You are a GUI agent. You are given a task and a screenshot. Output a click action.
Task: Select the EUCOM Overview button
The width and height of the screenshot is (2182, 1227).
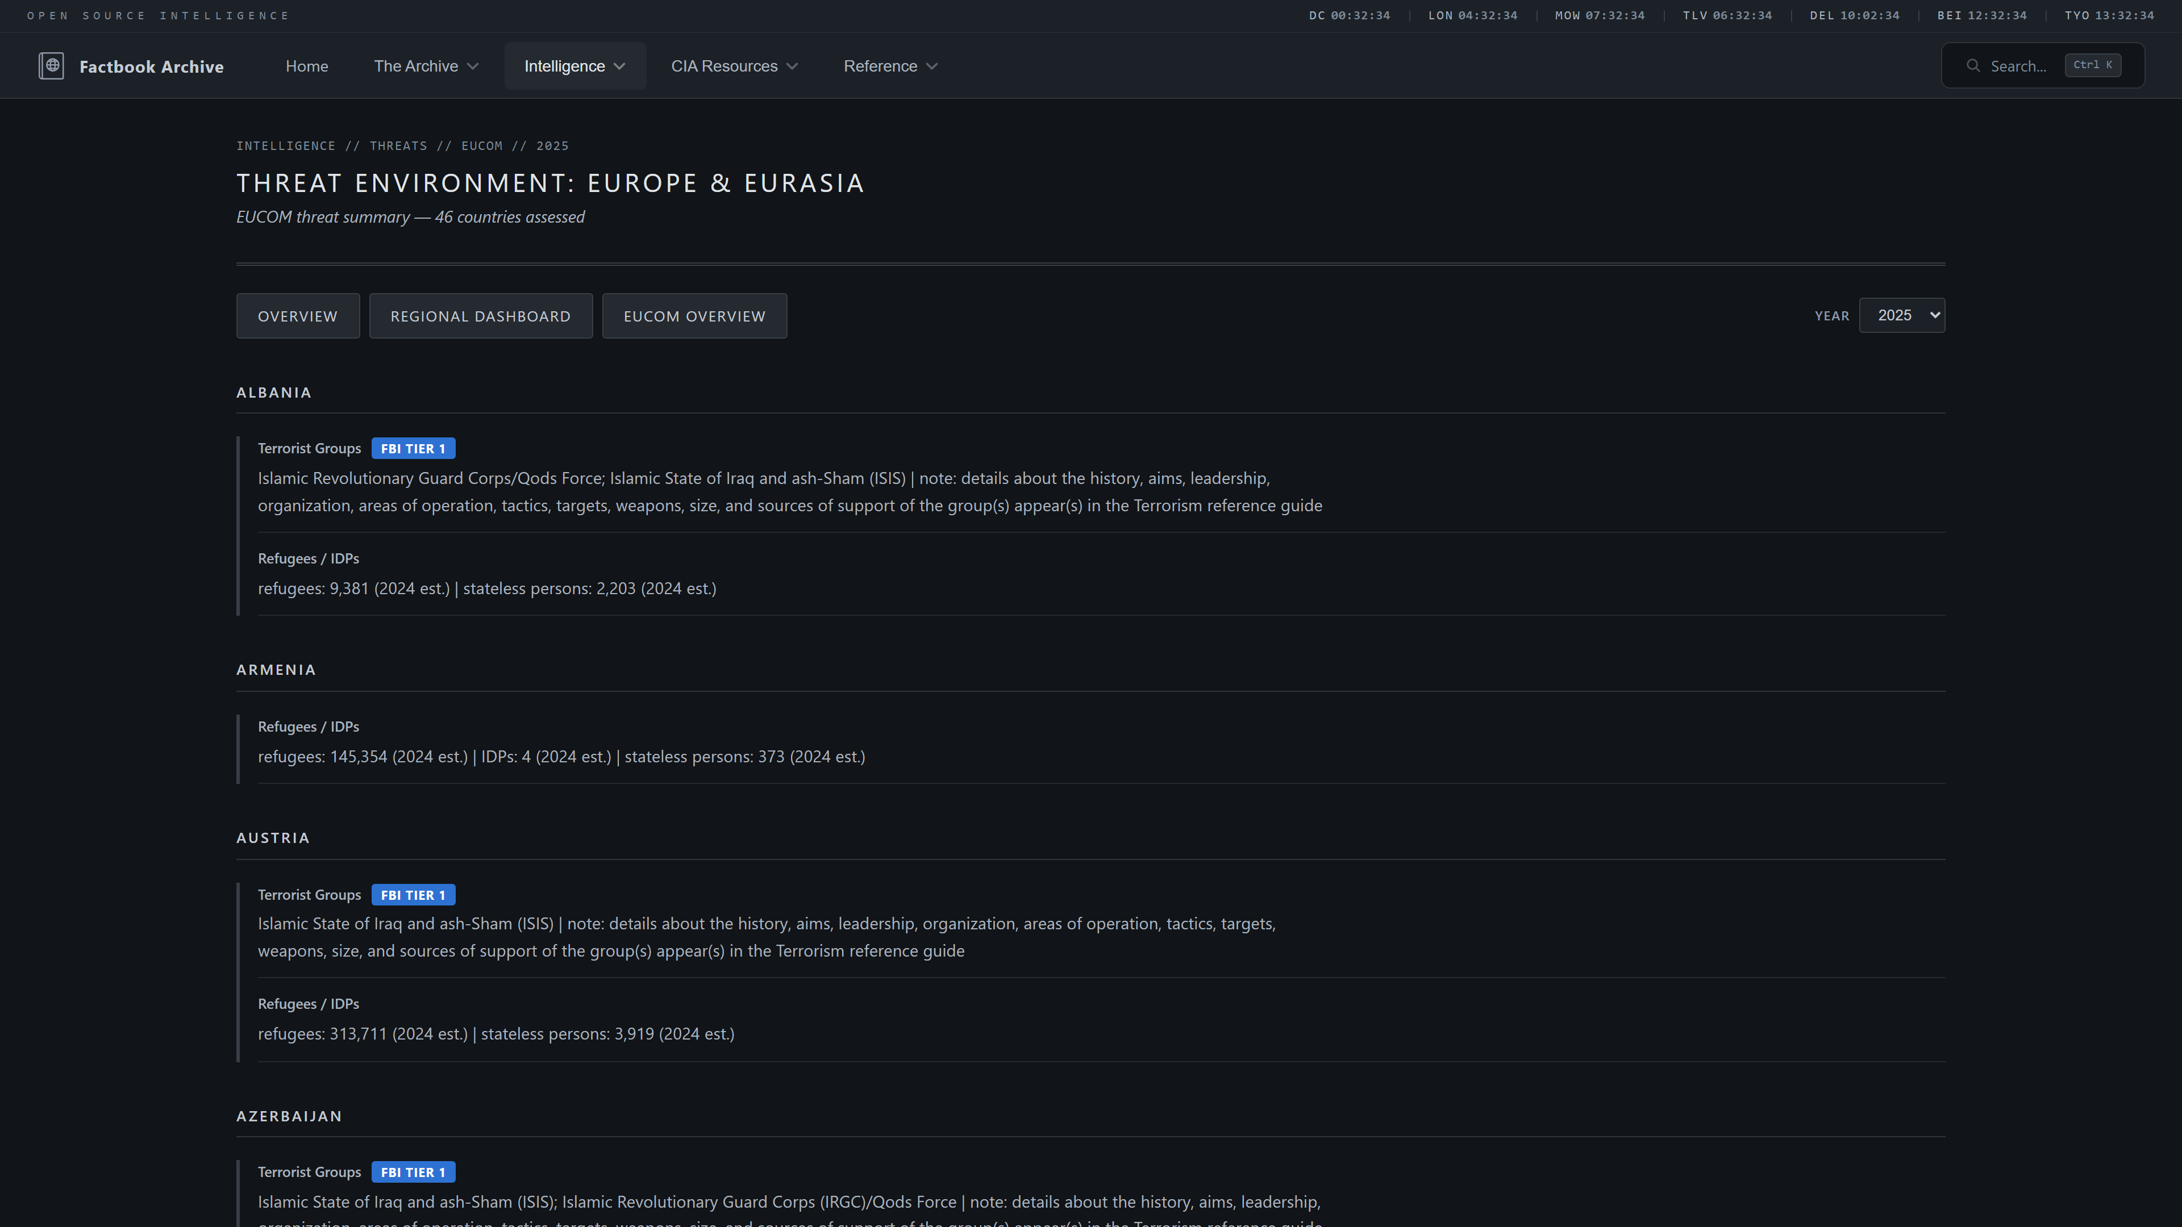(x=694, y=316)
